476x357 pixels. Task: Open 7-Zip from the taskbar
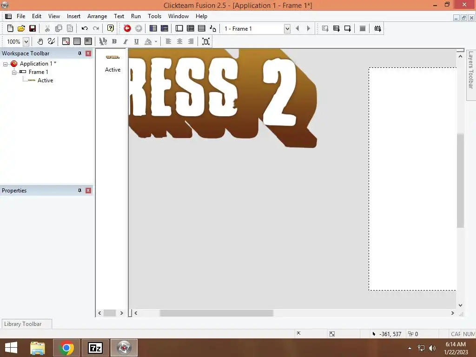click(x=95, y=348)
